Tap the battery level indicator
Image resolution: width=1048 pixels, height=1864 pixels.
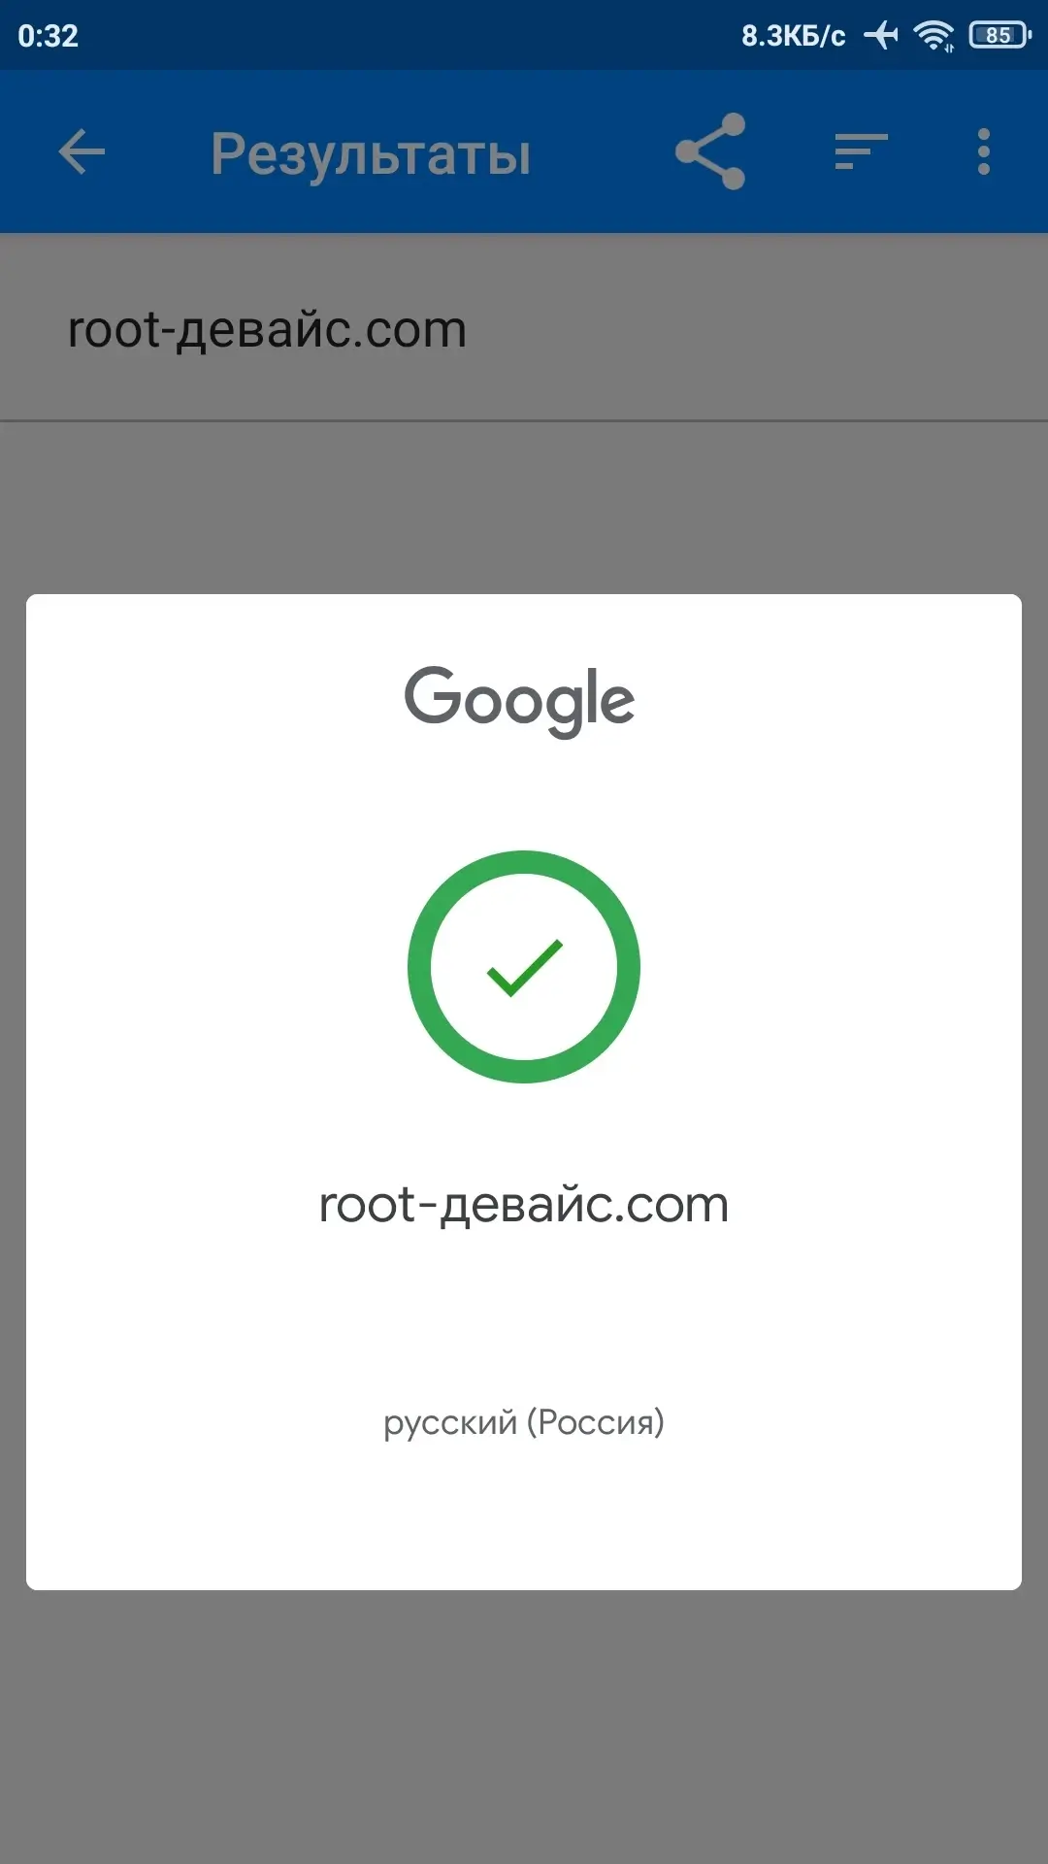pyautogui.click(x=999, y=36)
